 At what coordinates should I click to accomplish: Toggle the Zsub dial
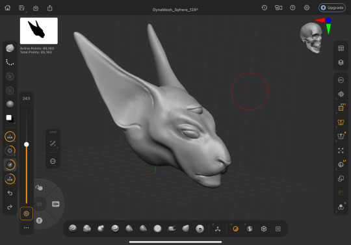click(x=10, y=179)
